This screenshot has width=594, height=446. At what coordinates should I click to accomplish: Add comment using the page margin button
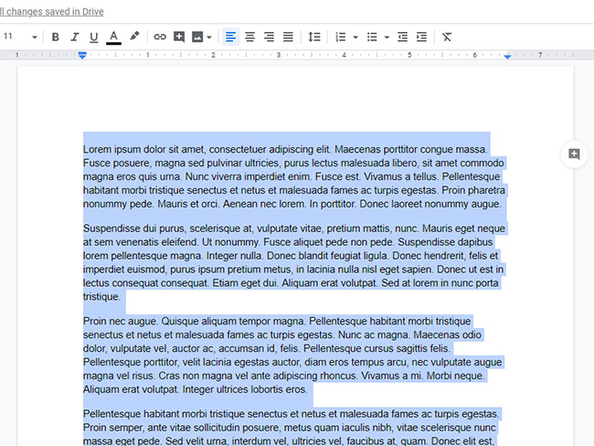point(574,154)
